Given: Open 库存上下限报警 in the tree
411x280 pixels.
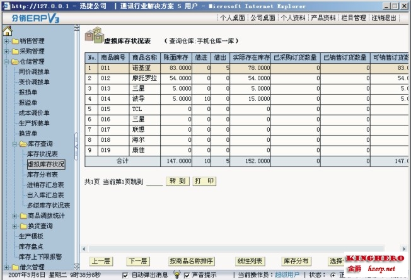Looking at the screenshot, I should click(40, 257).
